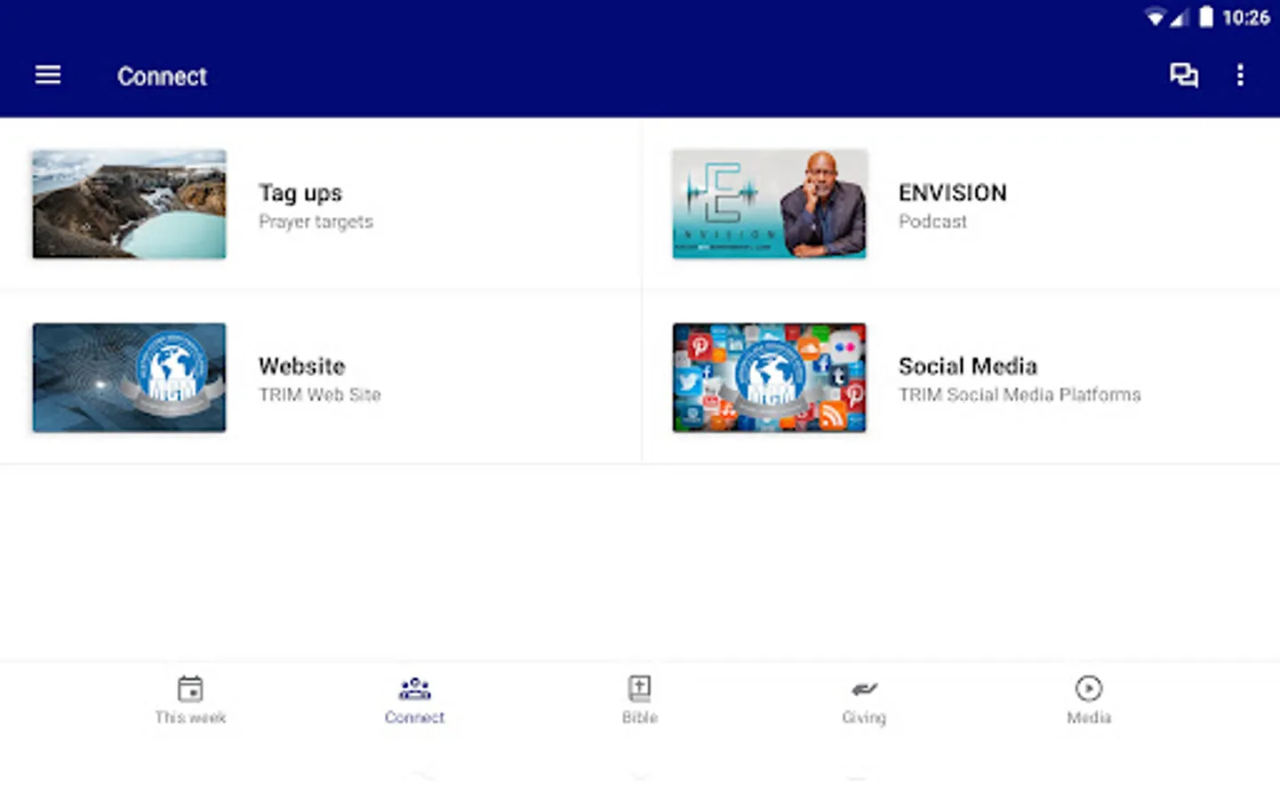The height and width of the screenshot is (800, 1280).
Task: Open the hamburger navigation menu
Action: (x=48, y=76)
